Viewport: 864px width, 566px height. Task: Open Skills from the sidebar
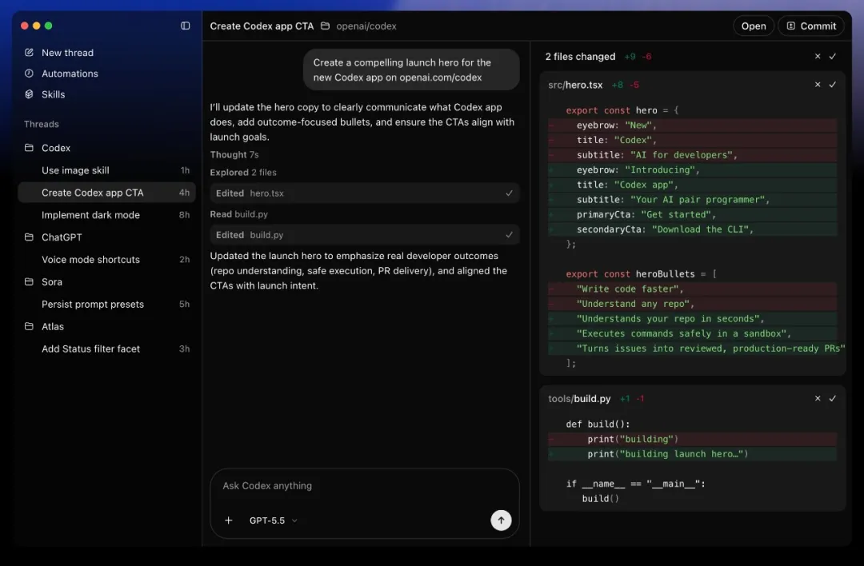[x=53, y=94]
